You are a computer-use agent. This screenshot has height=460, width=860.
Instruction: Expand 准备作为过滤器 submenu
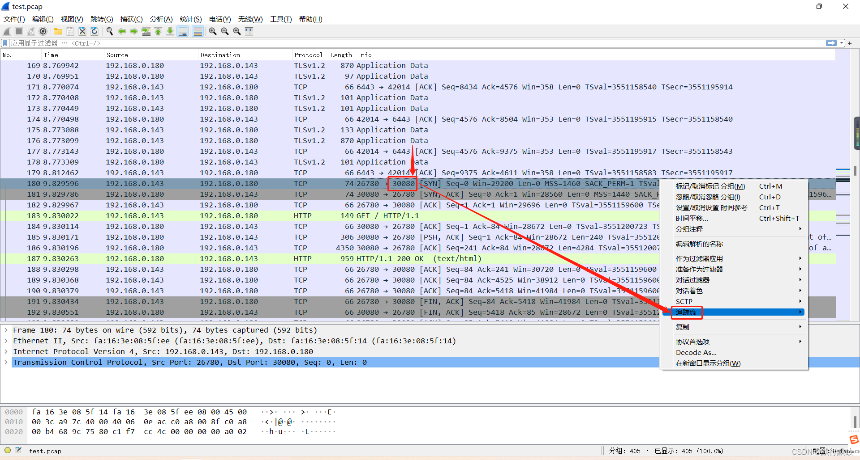735,270
